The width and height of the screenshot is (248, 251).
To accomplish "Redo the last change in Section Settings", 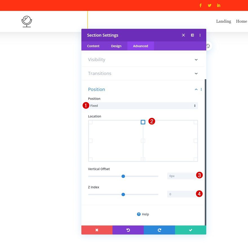I will (x=159, y=230).
